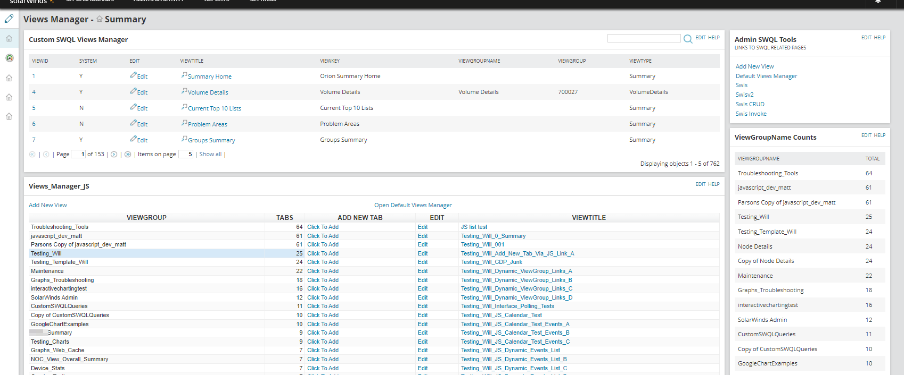This screenshot has width=904, height=375.
Task: Sort by the VIEWTYPE column header
Action: coord(640,61)
